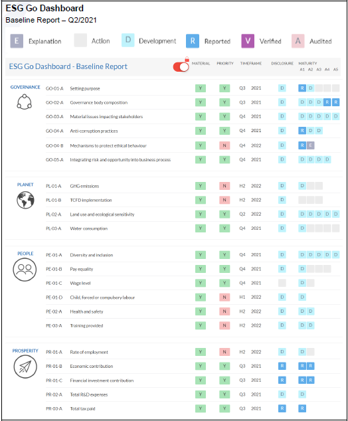This screenshot has width=348, height=421.
Task: Toggle the green Y material for Setting purpose
Action: point(201,88)
